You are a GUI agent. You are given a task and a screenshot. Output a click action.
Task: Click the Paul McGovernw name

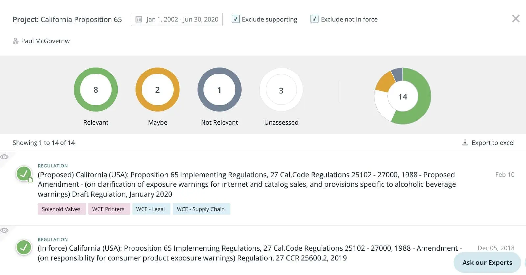pos(45,41)
